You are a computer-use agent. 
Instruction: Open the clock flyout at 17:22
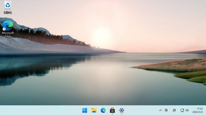200,109
